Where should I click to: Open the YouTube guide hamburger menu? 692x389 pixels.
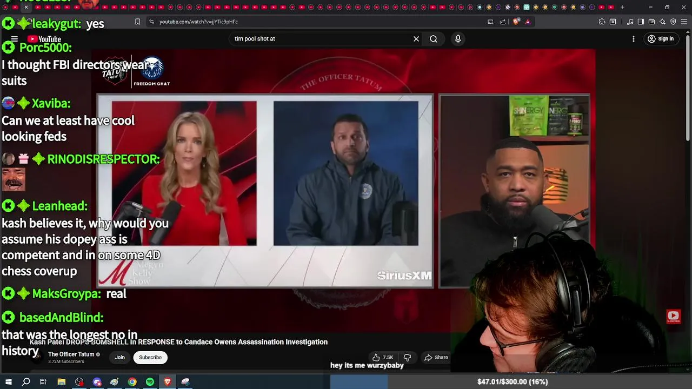click(x=15, y=39)
